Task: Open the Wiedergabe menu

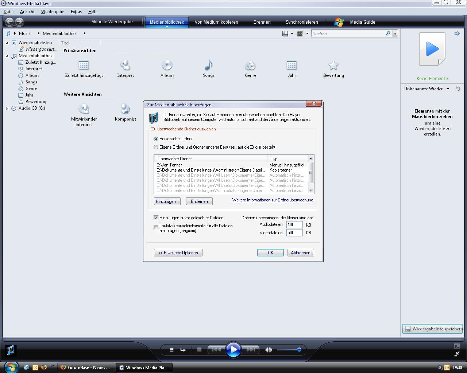Action: click(53, 12)
